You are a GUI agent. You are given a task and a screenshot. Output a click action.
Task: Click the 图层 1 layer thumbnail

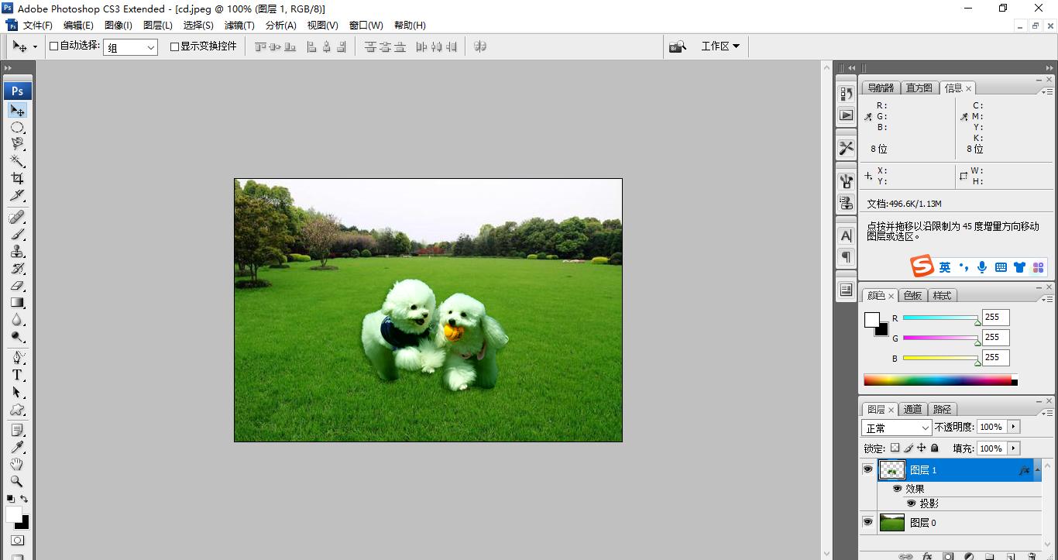coord(891,469)
